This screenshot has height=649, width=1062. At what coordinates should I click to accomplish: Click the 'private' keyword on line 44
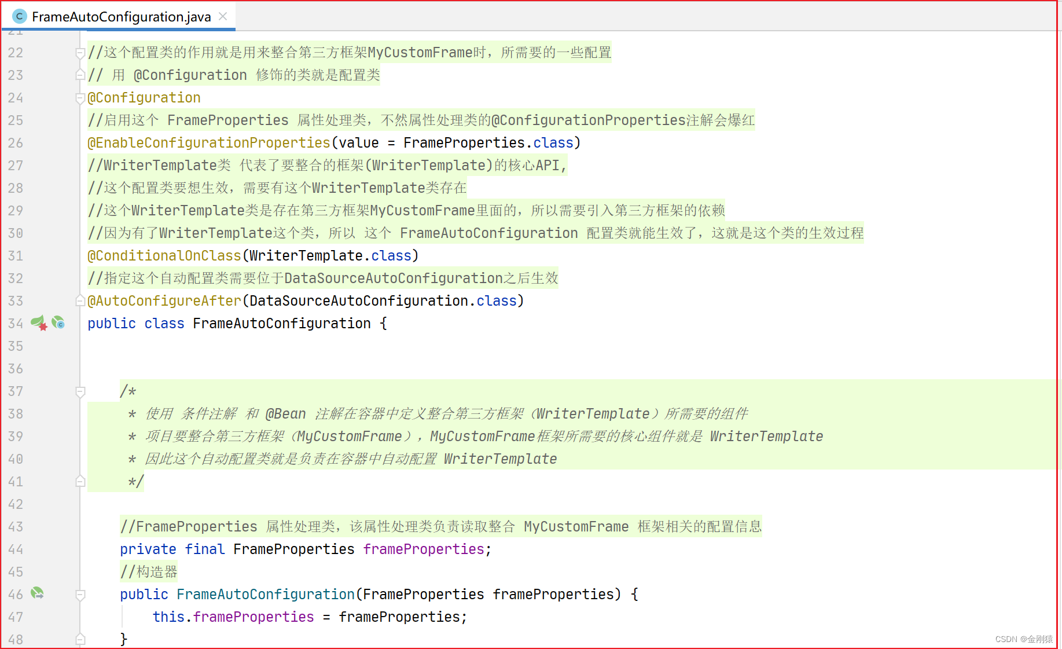[x=148, y=549]
